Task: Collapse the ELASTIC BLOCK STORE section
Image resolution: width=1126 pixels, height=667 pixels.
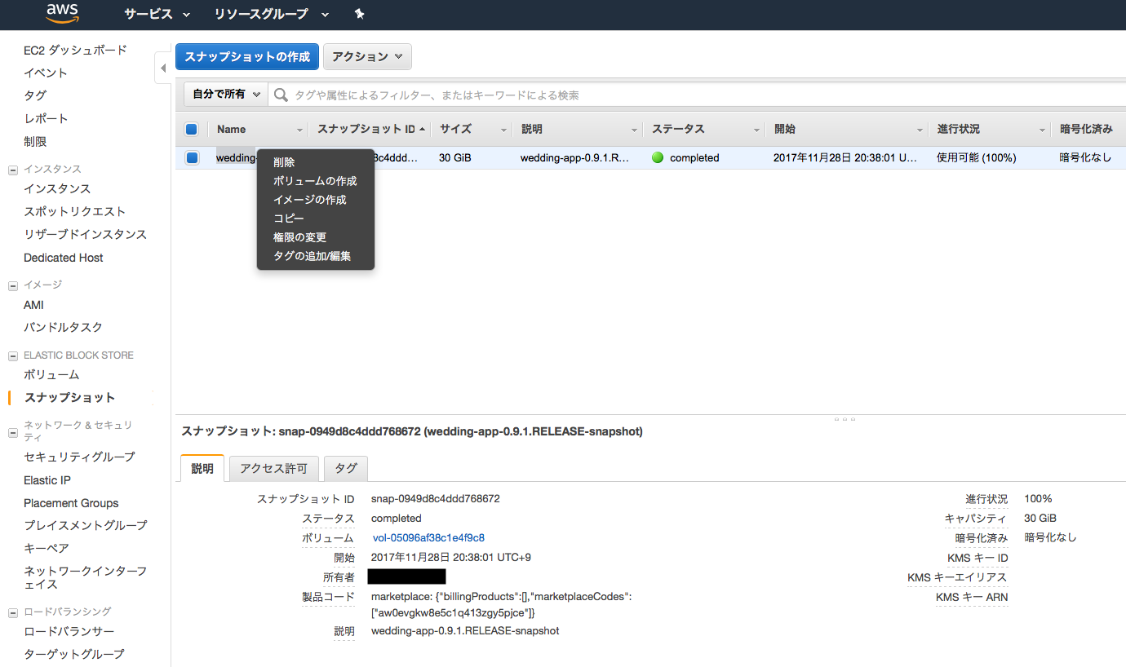Action: pyautogui.click(x=12, y=356)
